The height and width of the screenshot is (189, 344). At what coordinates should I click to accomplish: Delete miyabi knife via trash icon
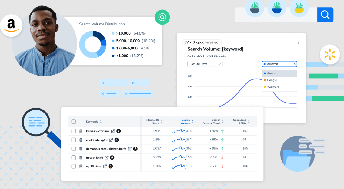point(81,158)
